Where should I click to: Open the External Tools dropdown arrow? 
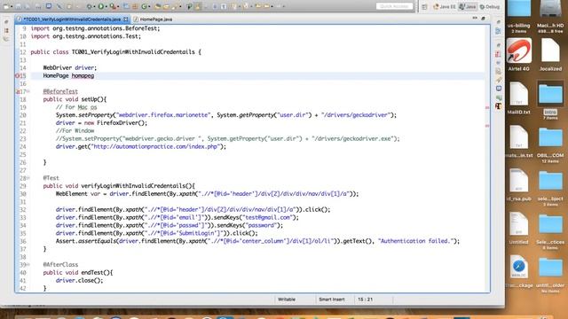[118, 6]
